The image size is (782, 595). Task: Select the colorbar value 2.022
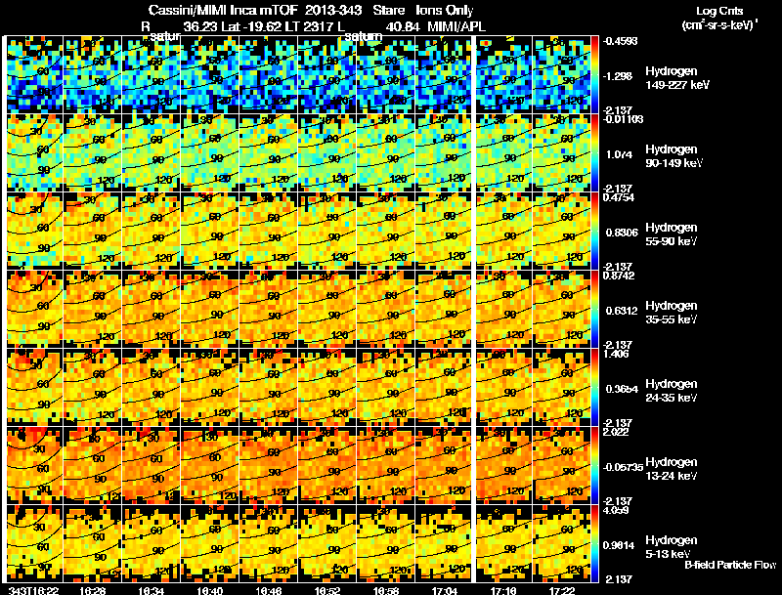tap(617, 432)
